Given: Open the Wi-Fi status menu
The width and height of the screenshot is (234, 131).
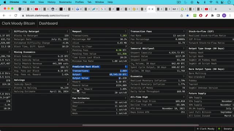Looking at the screenshot, I should tap(211, 2).
